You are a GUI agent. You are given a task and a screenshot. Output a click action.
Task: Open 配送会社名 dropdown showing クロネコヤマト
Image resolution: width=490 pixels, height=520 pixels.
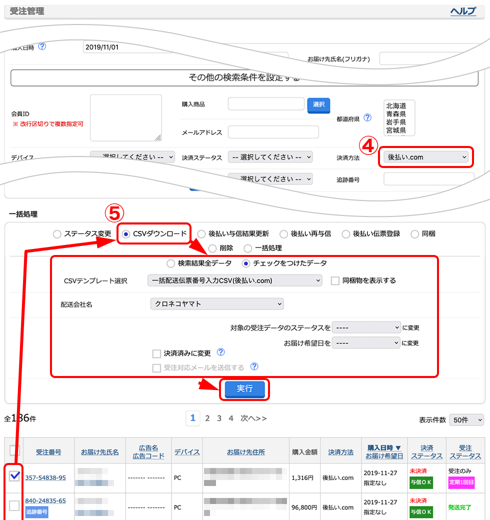click(217, 304)
